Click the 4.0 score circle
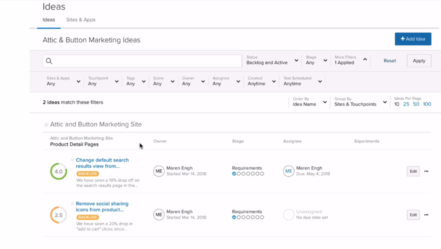 (x=58, y=171)
